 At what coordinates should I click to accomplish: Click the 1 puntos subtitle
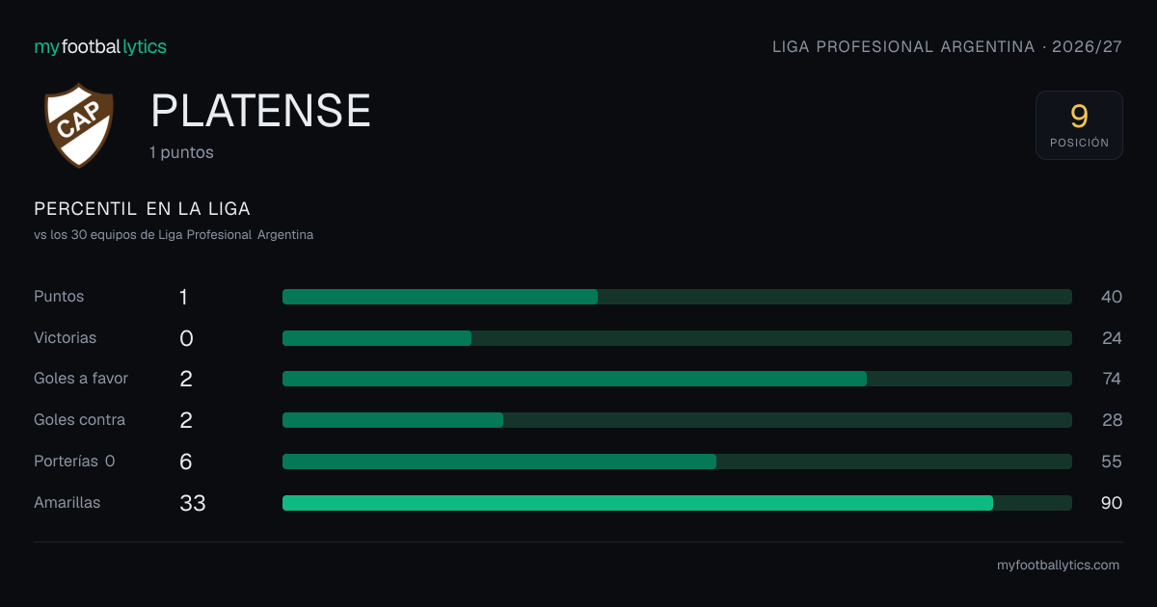pyautogui.click(x=181, y=152)
